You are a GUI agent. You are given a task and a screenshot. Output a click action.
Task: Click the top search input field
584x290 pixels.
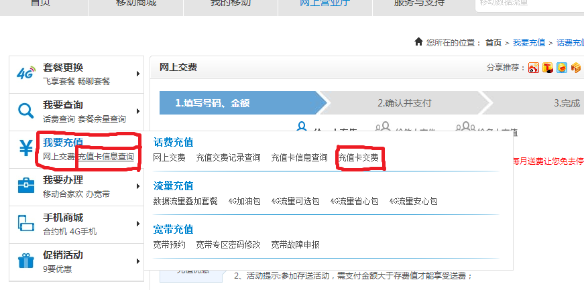(529, 5)
